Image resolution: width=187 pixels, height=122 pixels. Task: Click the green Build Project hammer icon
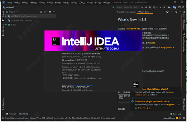(113, 7)
